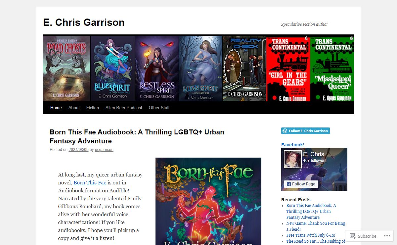Open the Alien Beer Podcast menu item
Screen dimensions: 397x245
click(x=124, y=108)
